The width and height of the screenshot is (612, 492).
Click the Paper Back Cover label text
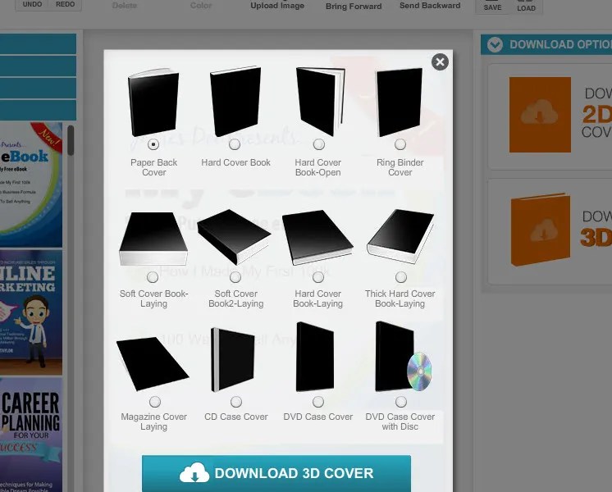pos(153,167)
